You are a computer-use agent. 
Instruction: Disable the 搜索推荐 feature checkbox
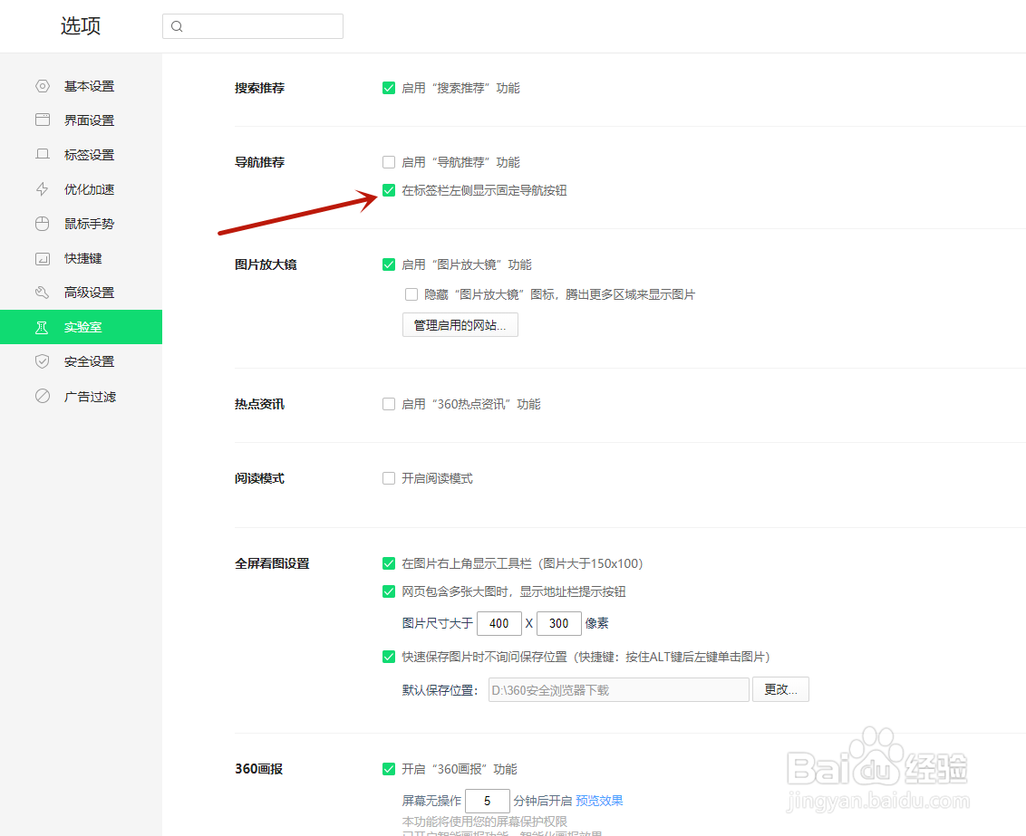click(x=389, y=88)
